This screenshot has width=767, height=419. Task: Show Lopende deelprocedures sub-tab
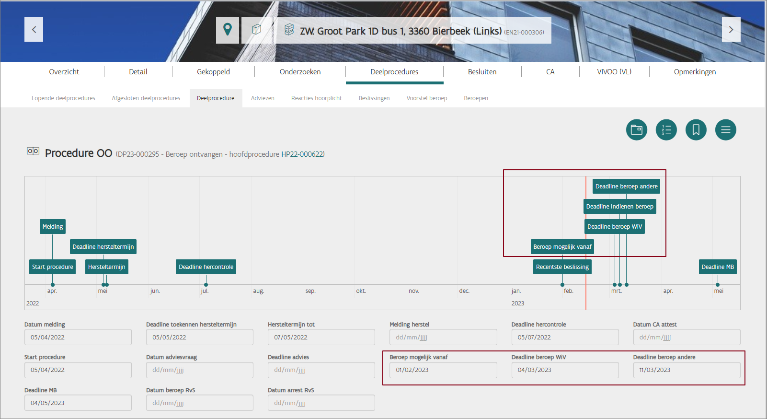[x=63, y=98]
